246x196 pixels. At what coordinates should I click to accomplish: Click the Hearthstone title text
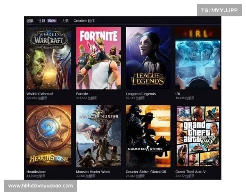click(x=36, y=171)
